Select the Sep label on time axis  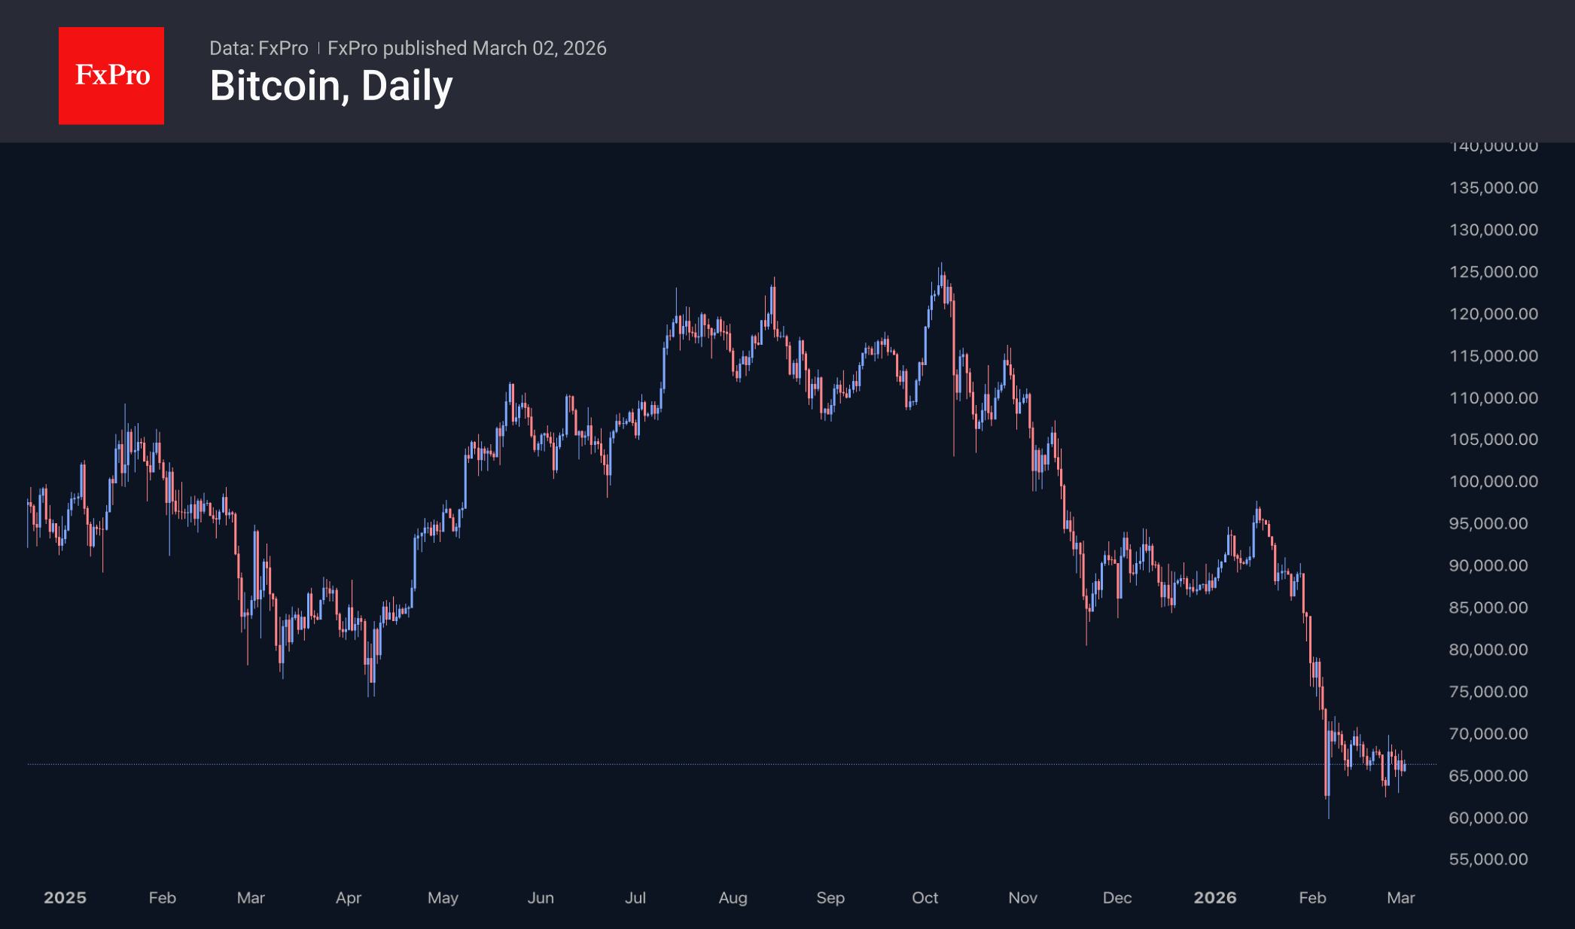(x=830, y=897)
